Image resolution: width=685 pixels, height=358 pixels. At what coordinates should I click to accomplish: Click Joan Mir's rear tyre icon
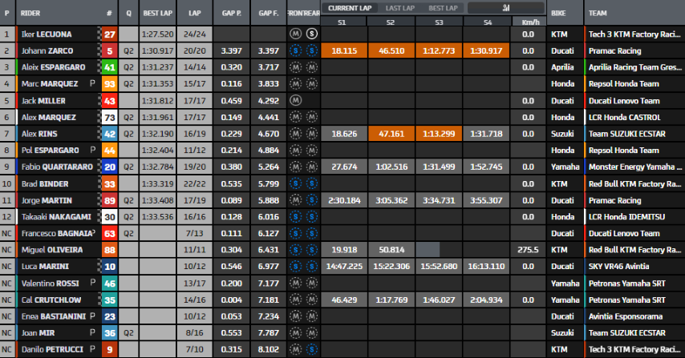point(312,332)
